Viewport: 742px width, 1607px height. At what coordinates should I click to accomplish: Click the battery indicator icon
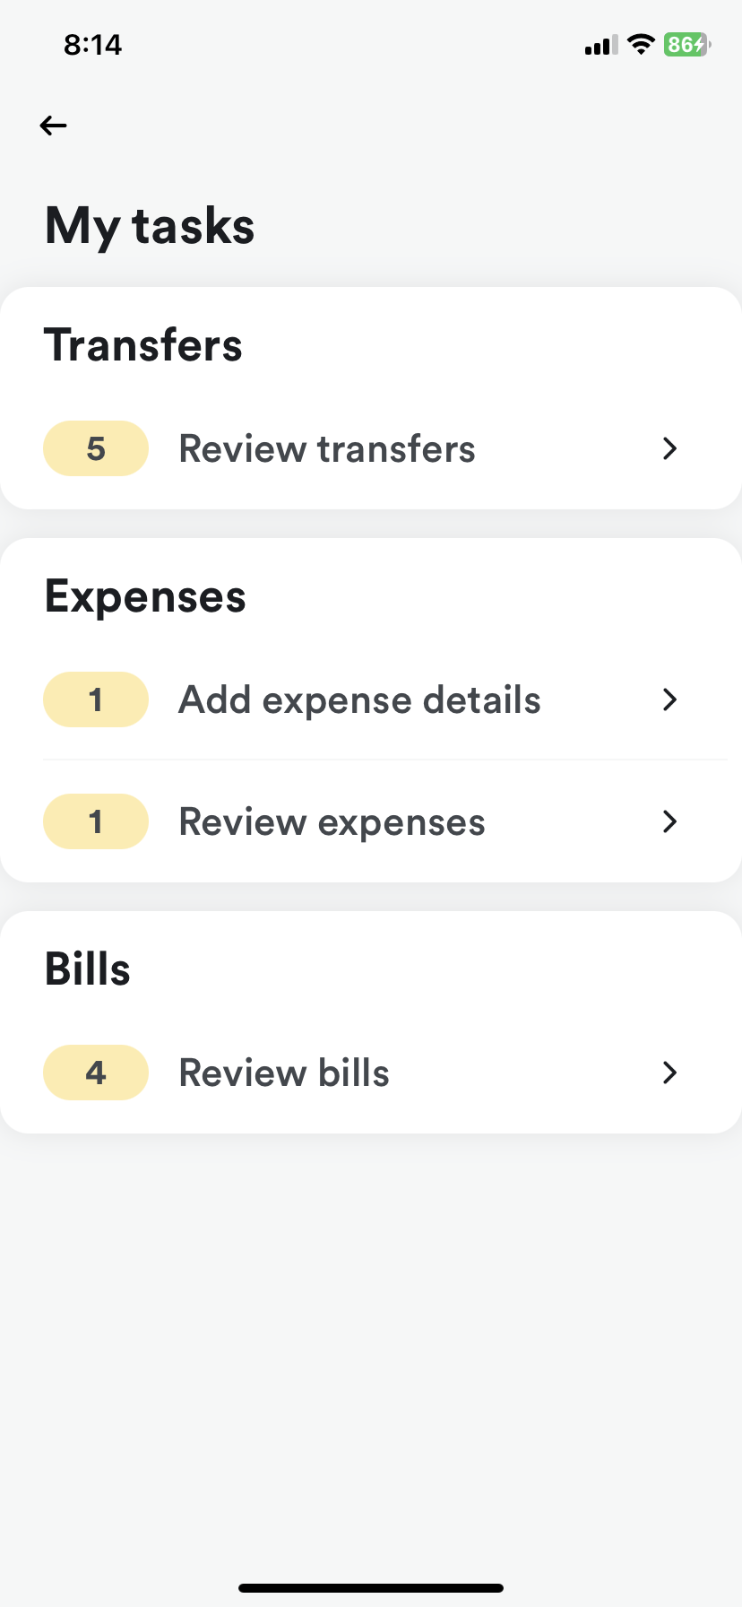(x=686, y=45)
